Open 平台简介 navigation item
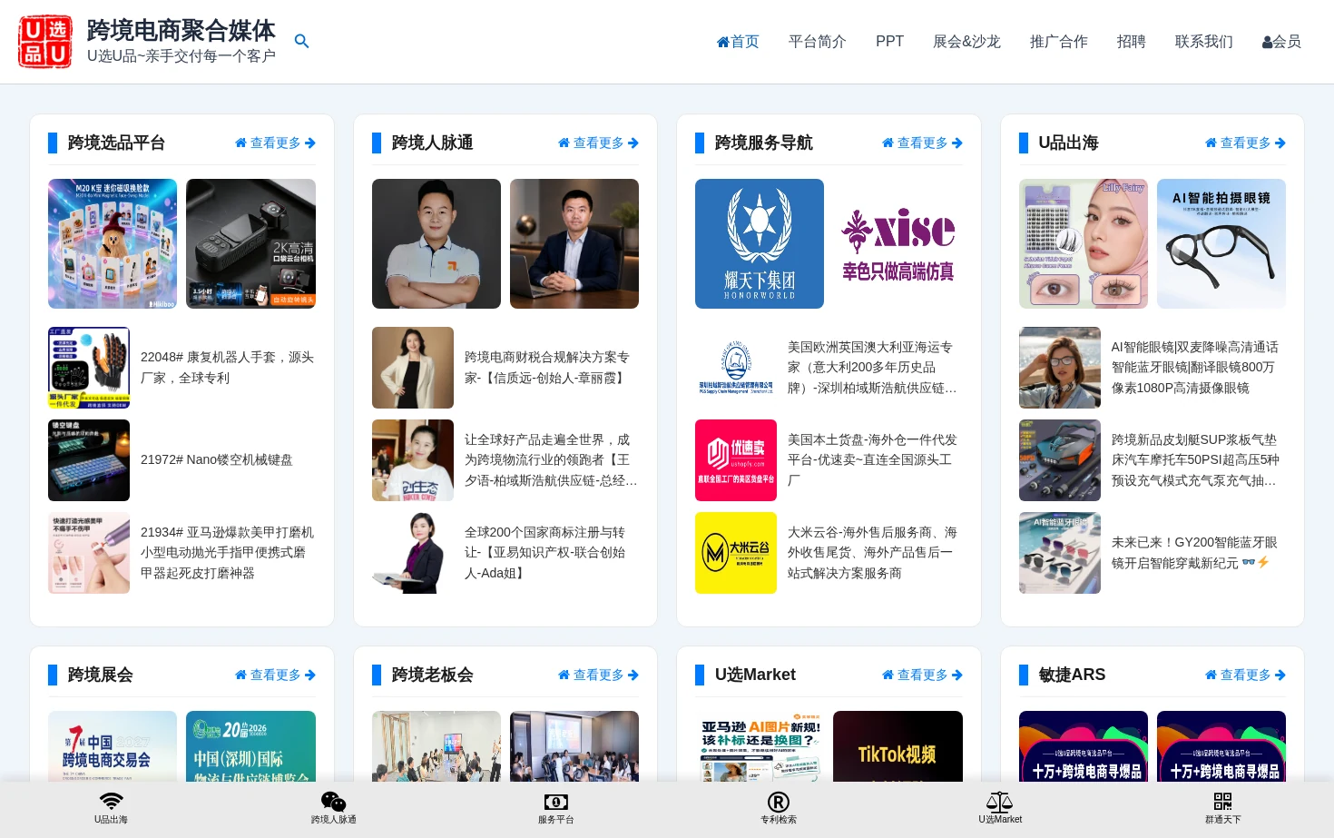 (818, 42)
